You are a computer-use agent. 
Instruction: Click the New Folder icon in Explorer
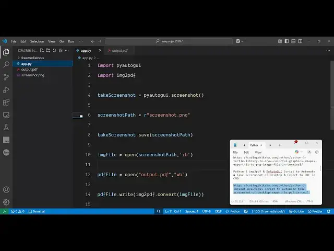48,50
